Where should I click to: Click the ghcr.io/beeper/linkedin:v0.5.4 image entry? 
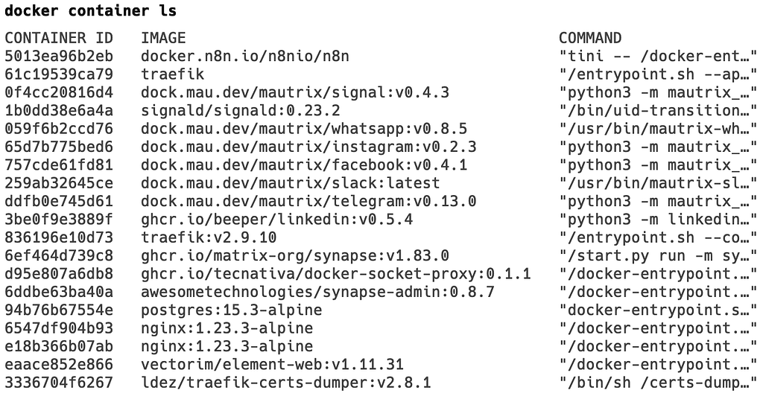pos(277,220)
